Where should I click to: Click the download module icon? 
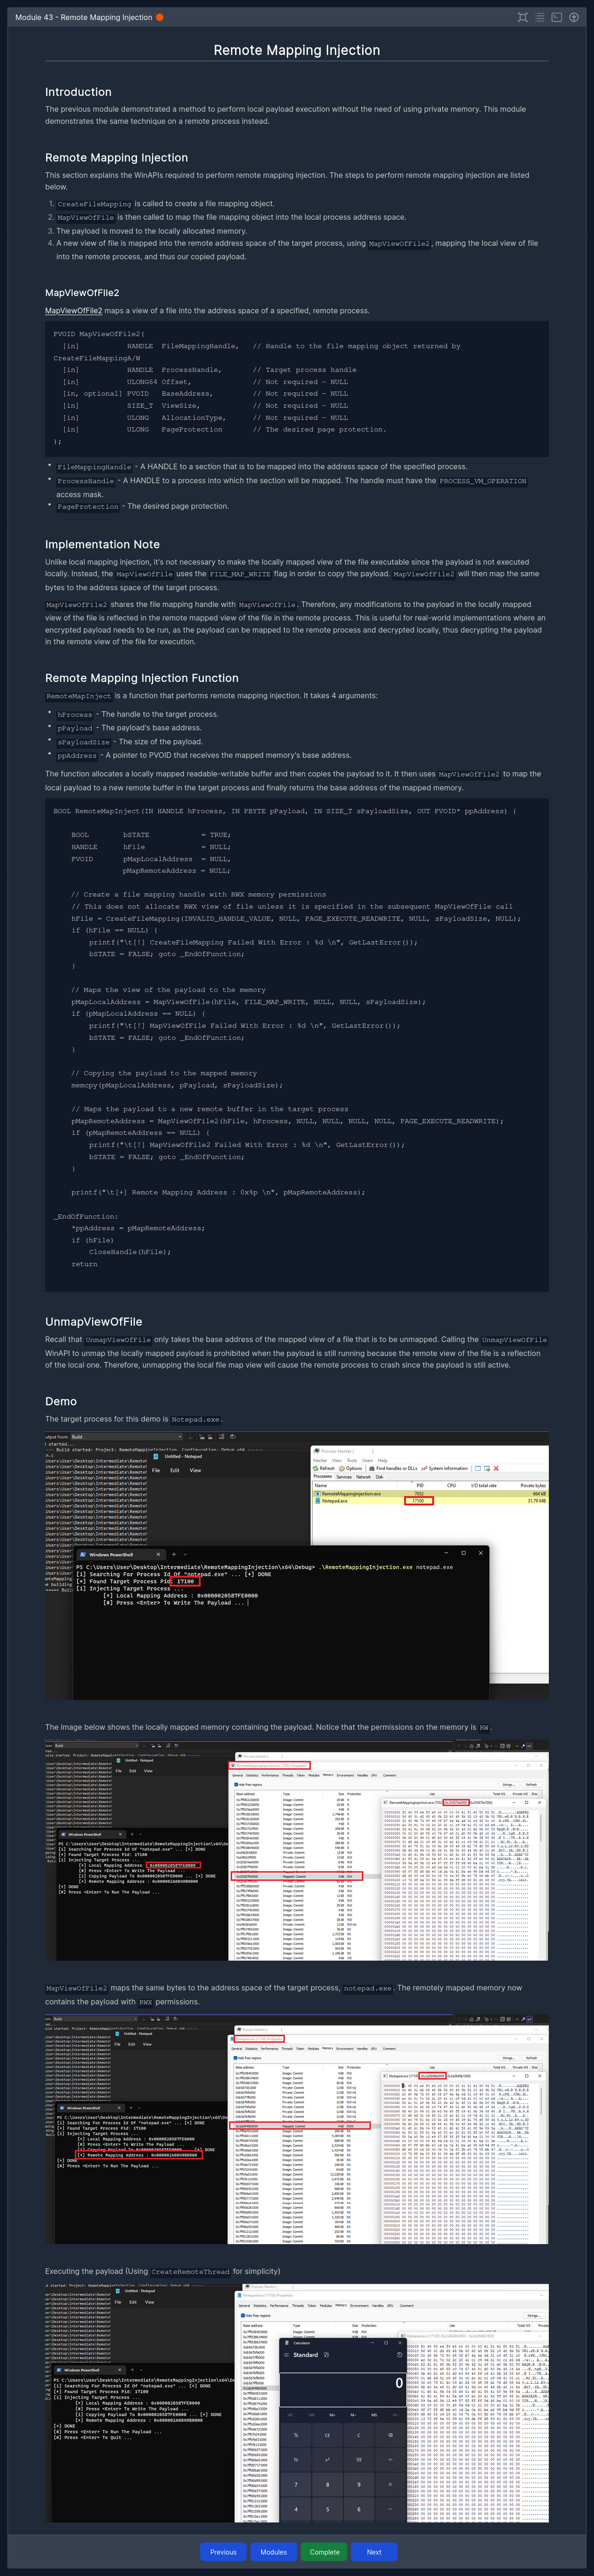click(574, 17)
